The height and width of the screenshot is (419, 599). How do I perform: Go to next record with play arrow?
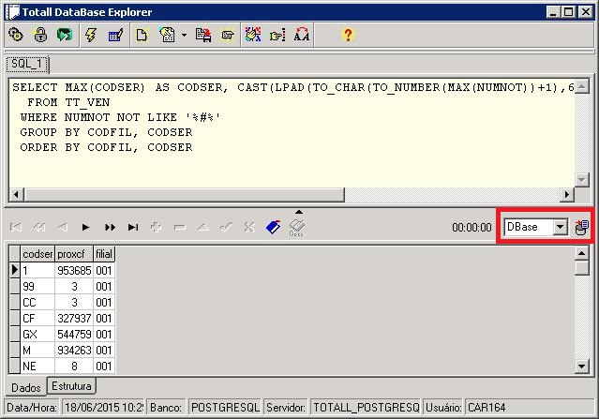(x=85, y=228)
